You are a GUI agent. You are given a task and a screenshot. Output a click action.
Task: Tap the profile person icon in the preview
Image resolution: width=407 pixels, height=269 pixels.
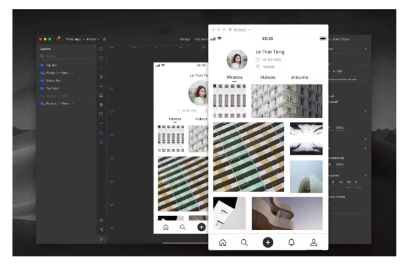click(x=313, y=242)
